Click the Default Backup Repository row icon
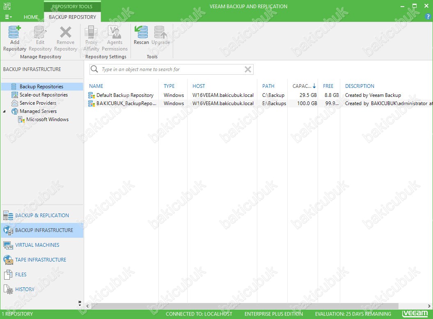 coord(92,95)
